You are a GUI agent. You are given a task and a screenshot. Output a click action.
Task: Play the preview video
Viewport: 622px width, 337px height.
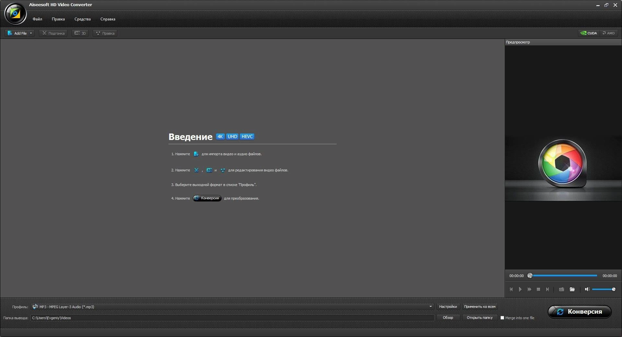tap(520, 289)
